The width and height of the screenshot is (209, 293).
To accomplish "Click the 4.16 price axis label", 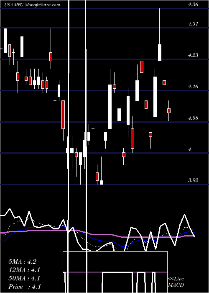I will coord(193,87).
